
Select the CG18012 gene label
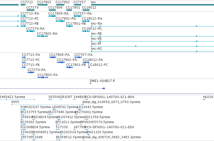click(x=89, y=7)
